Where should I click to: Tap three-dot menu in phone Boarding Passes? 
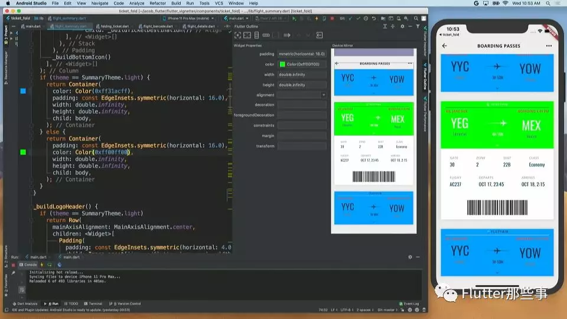point(549,46)
